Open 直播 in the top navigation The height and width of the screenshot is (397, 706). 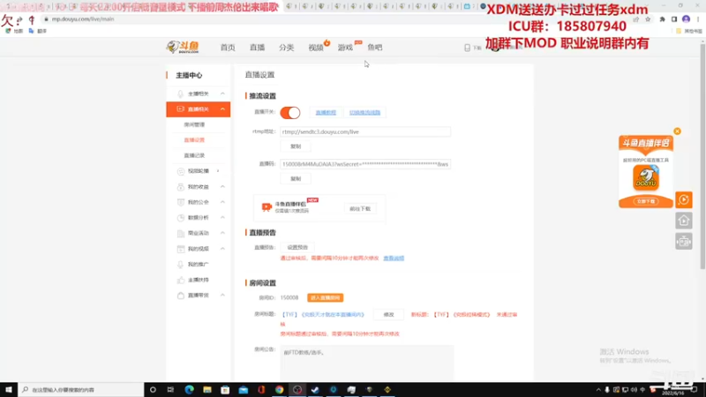257,48
